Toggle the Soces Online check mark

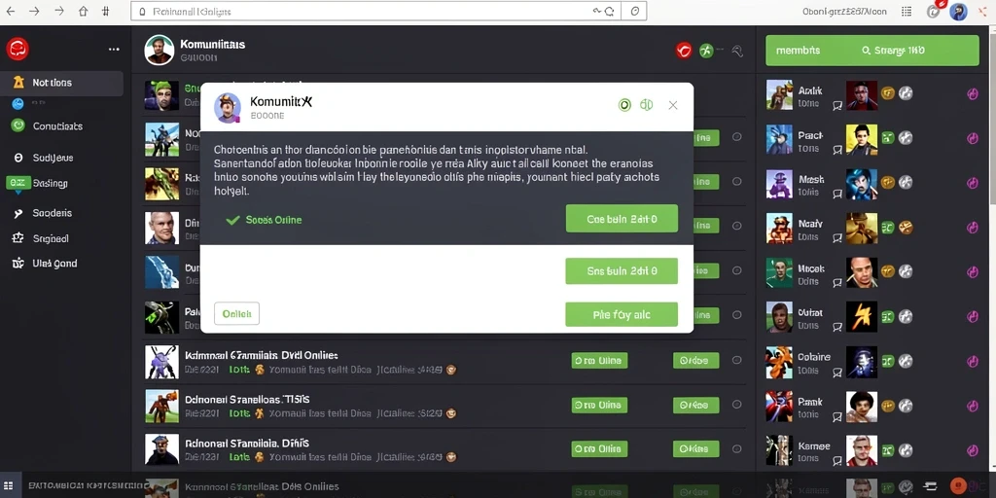[232, 220]
